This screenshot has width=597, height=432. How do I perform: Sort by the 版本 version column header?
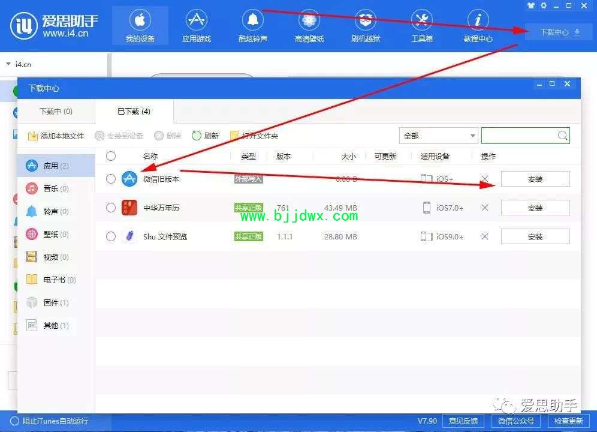[x=284, y=157]
